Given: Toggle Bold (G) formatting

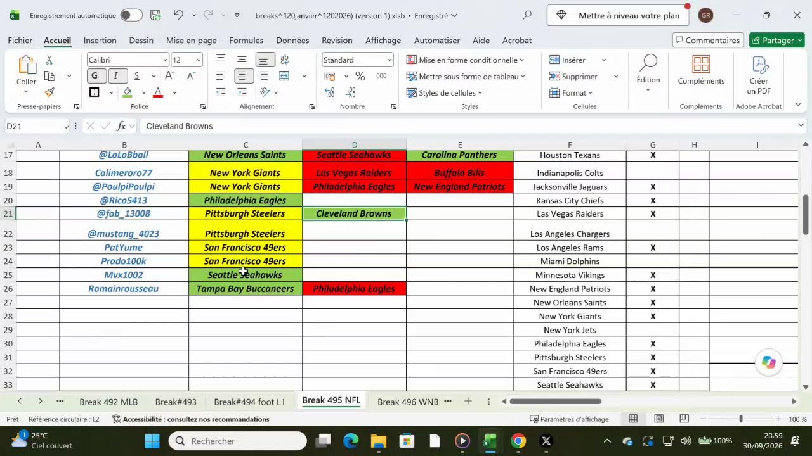Looking at the screenshot, I should [95, 76].
